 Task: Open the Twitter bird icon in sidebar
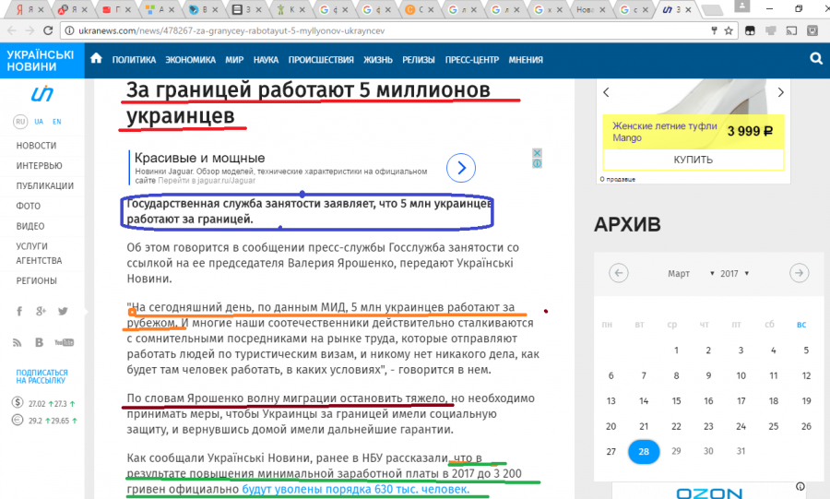pos(63,312)
